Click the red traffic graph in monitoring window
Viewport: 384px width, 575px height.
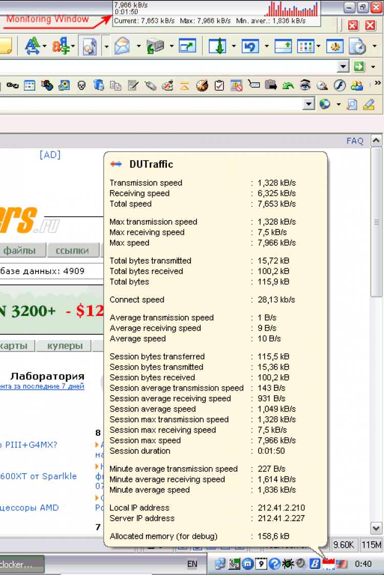291,9
